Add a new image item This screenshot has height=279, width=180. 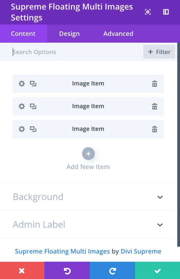pyautogui.click(x=88, y=153)
